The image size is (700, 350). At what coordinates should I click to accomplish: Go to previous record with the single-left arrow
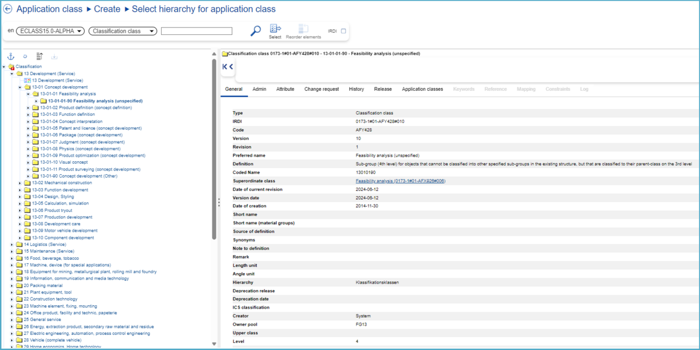coord(231,67)
